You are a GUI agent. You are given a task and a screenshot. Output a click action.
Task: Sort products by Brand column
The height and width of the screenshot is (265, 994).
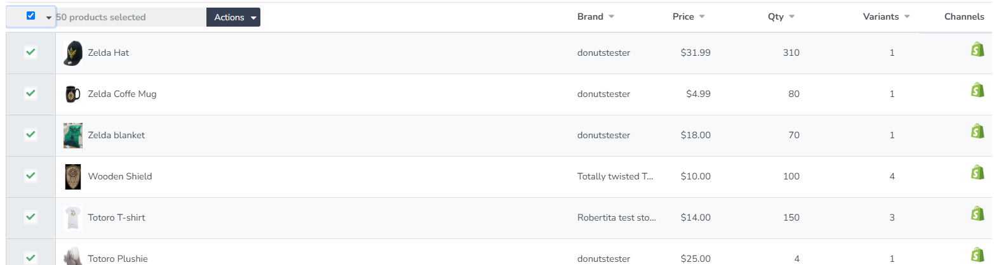point(595,17)
